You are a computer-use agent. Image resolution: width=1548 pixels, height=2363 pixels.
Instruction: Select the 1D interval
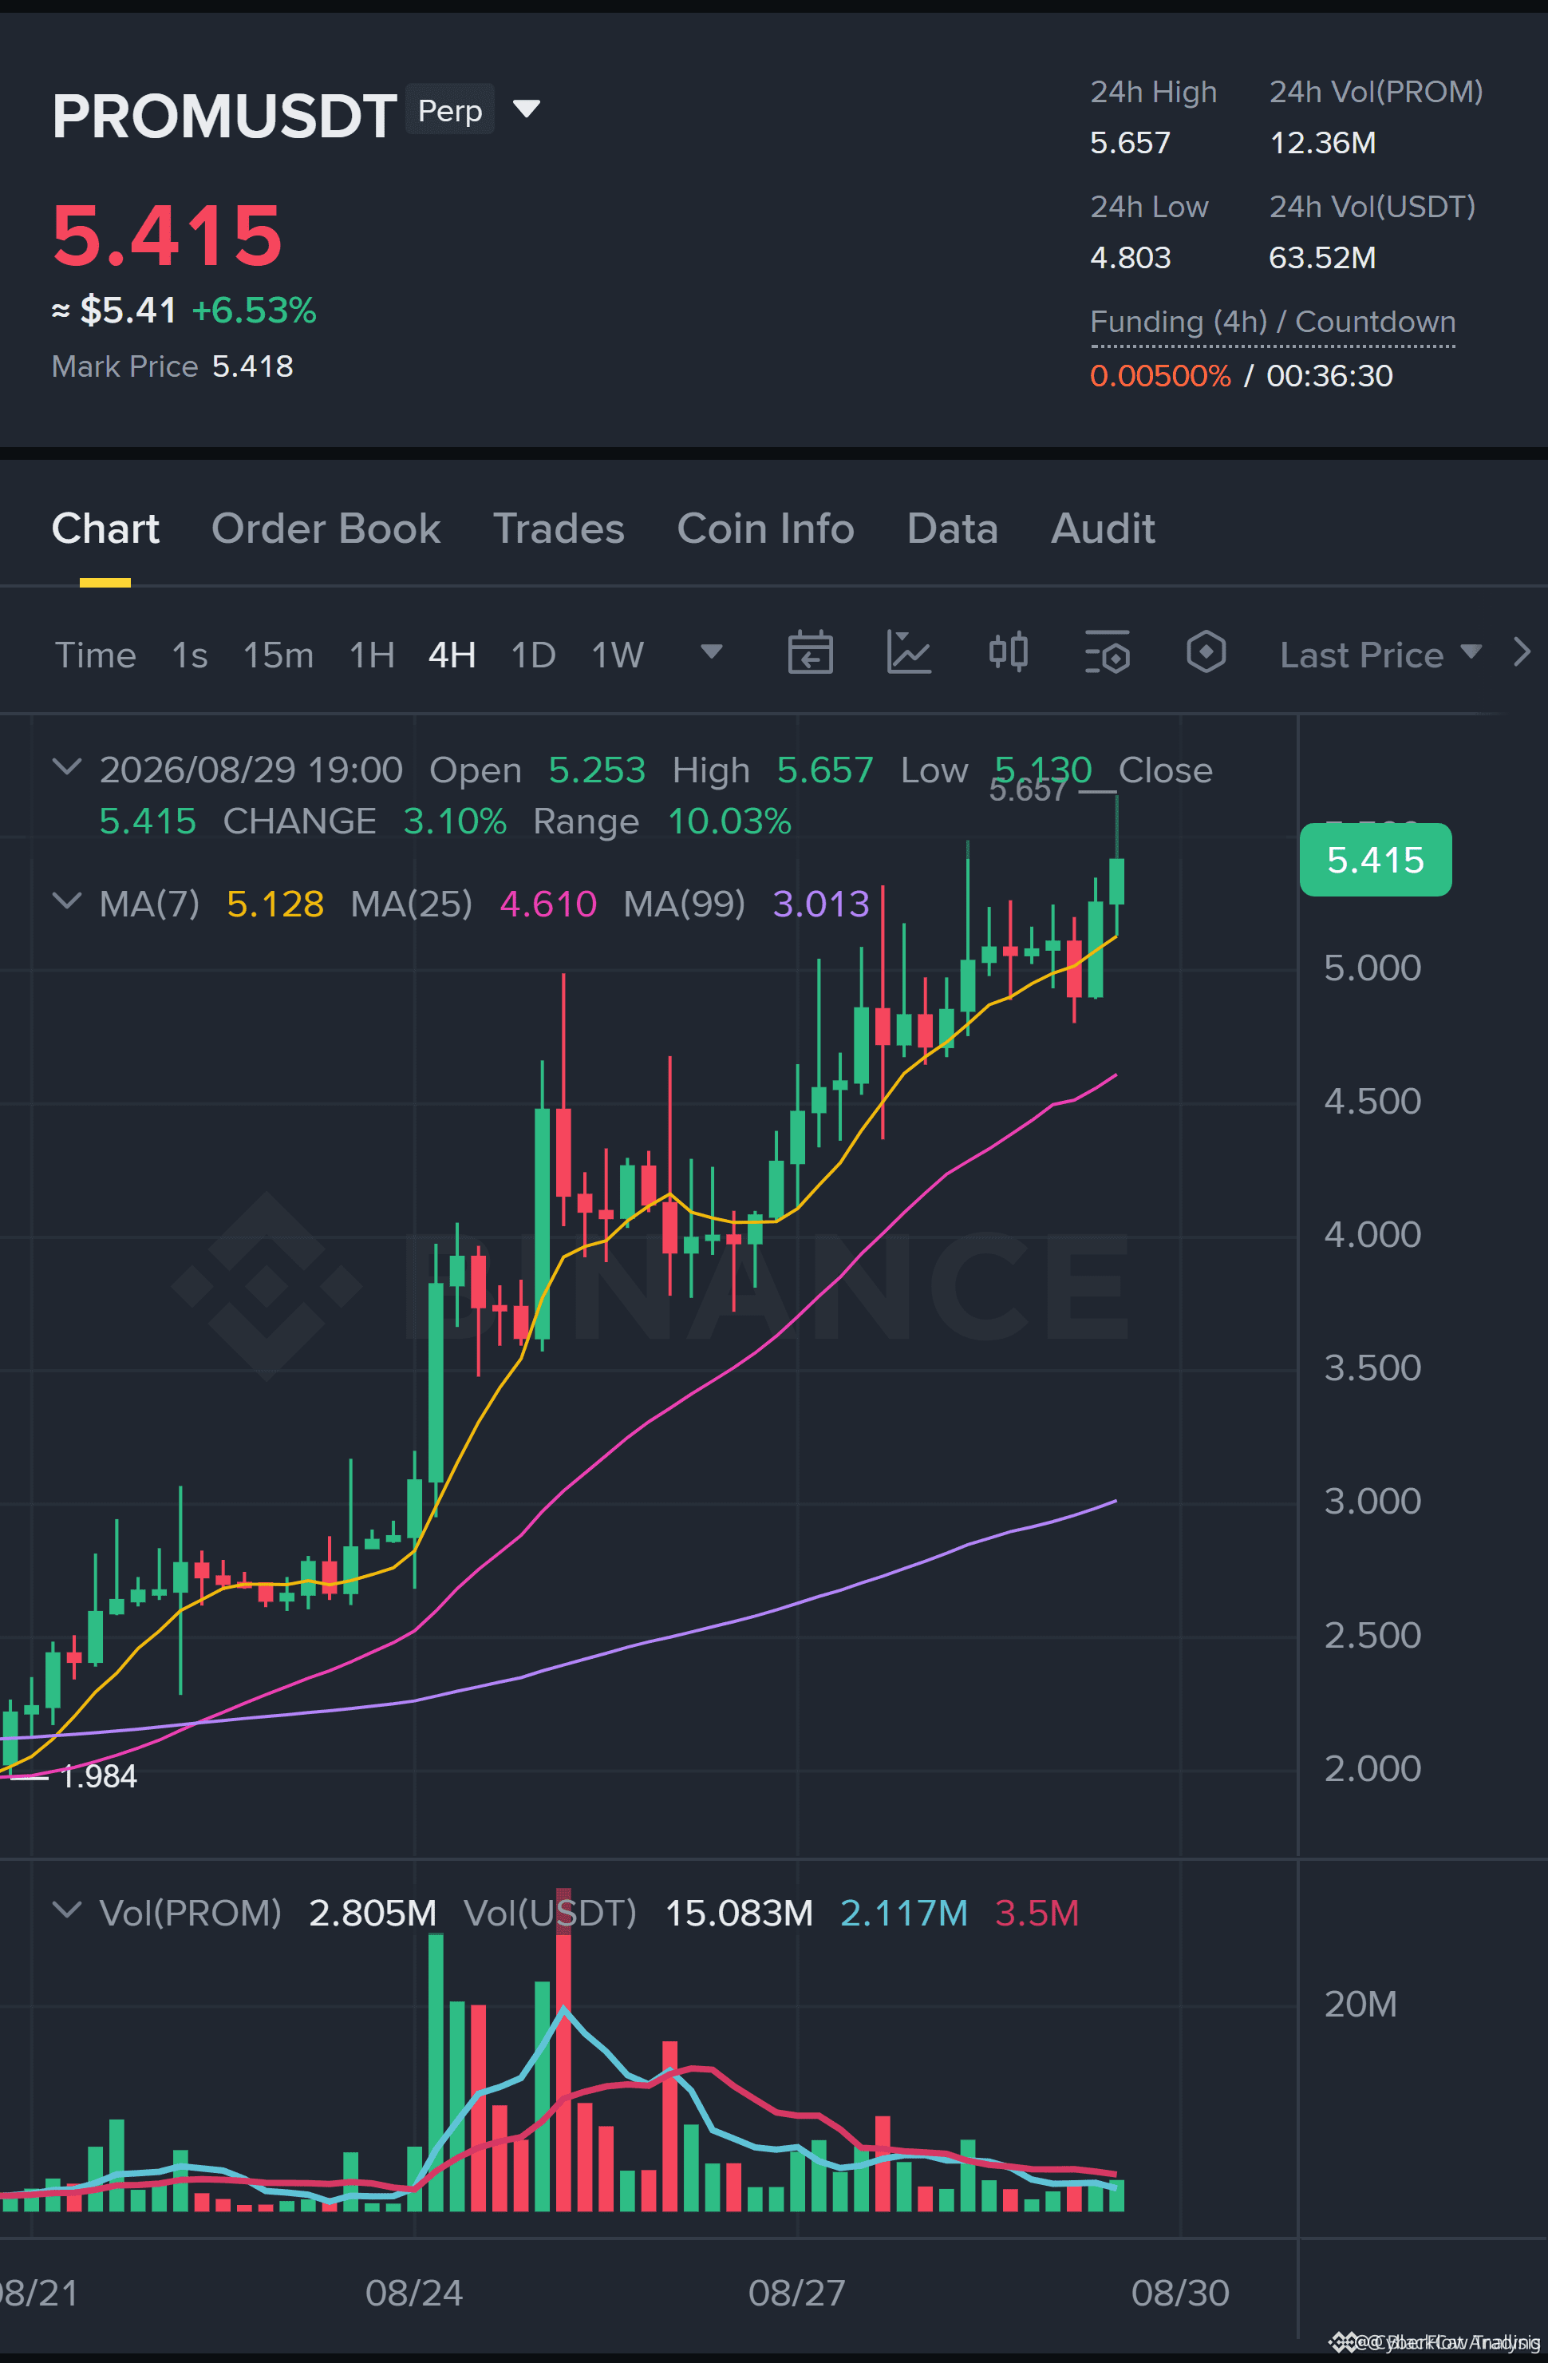coord(533,655)
